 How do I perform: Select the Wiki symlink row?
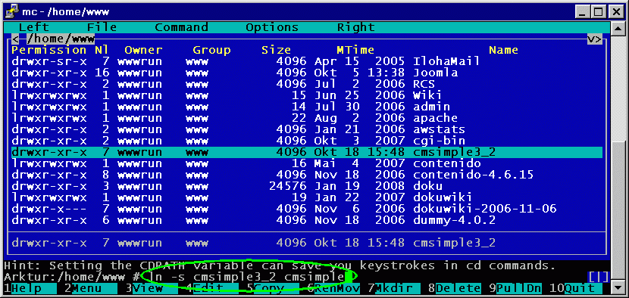click(x=307, y=95)
